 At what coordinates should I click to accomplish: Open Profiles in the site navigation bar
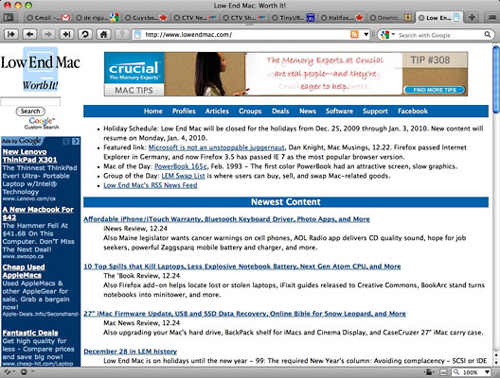tap(184, 112)
